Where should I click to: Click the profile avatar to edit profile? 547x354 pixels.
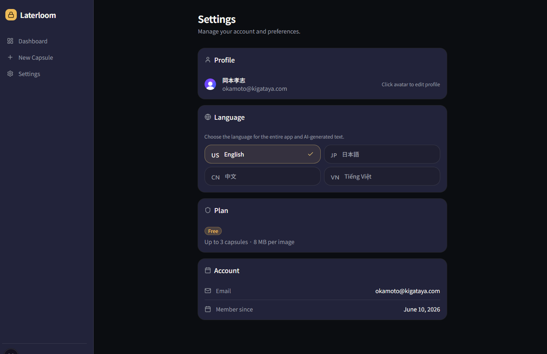tap(210, 84)
